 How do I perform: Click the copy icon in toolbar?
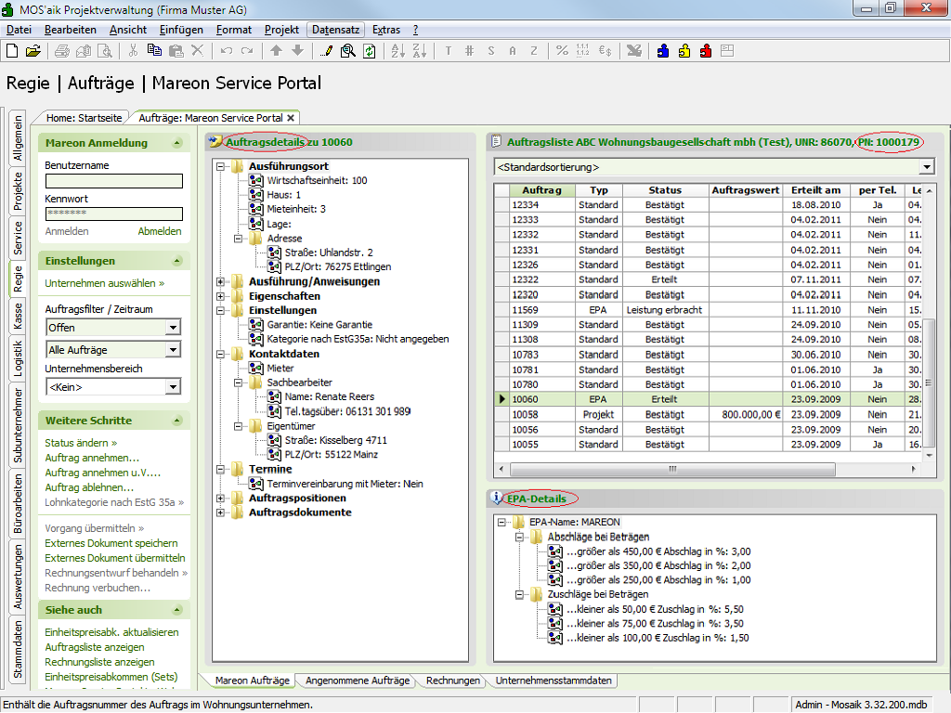[154, 51]
